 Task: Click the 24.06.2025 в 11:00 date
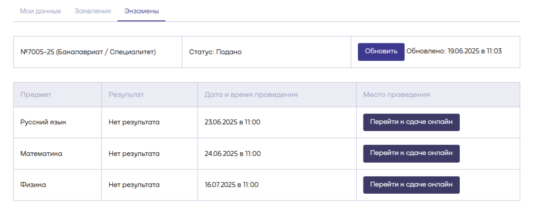click(x=233, y=154)
